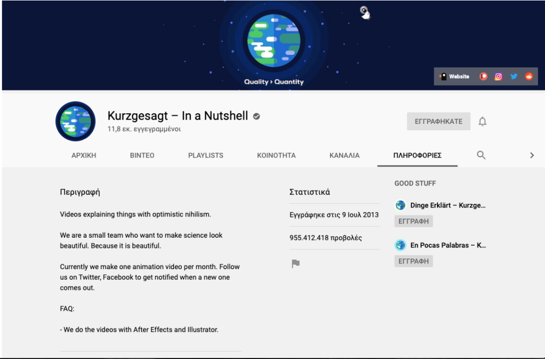
Task: Open the En Pocas Palabras channel link
Action: tap(448, 245)
